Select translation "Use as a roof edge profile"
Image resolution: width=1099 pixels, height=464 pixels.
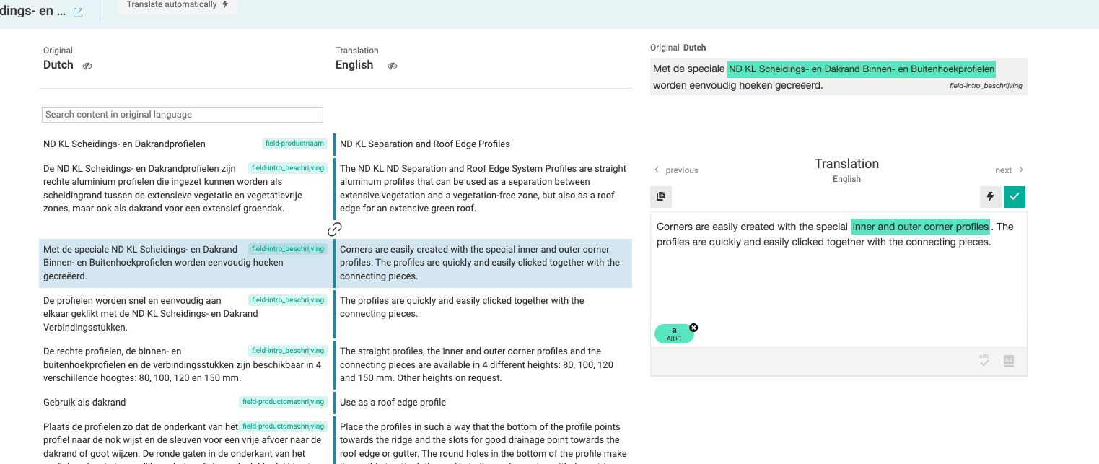(x=393, y=402)
